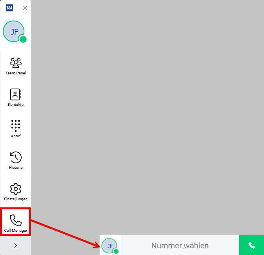Screen dimensions: 264x255
Task: Click the Call-Manager text label
Action: [16, 231]
